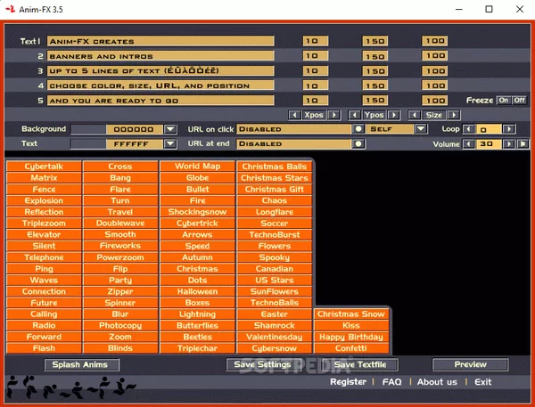Screen dimensions: 535x407
Task: Open Register link
Action: [348, 382]
